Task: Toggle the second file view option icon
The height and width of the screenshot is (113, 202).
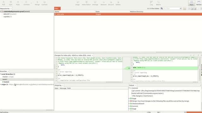Action: 189,8
